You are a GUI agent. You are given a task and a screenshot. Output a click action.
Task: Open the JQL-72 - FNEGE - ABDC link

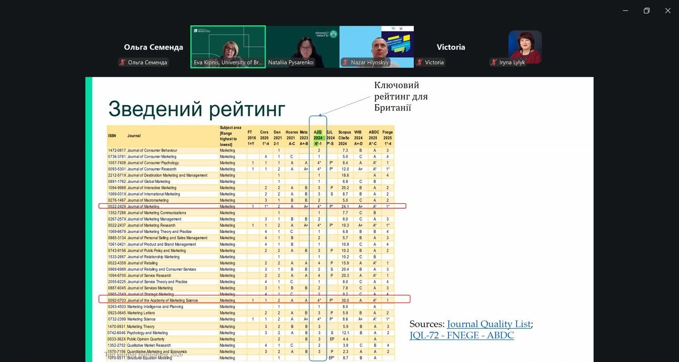(462, 335)
